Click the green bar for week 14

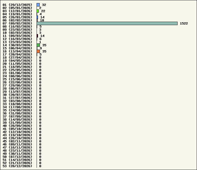(38, 45)
